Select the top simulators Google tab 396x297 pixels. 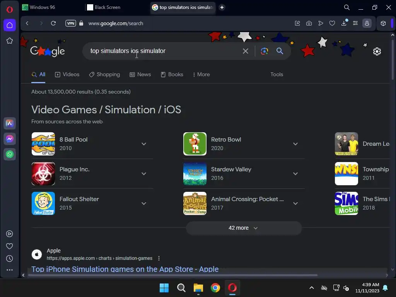click(183, 7)
